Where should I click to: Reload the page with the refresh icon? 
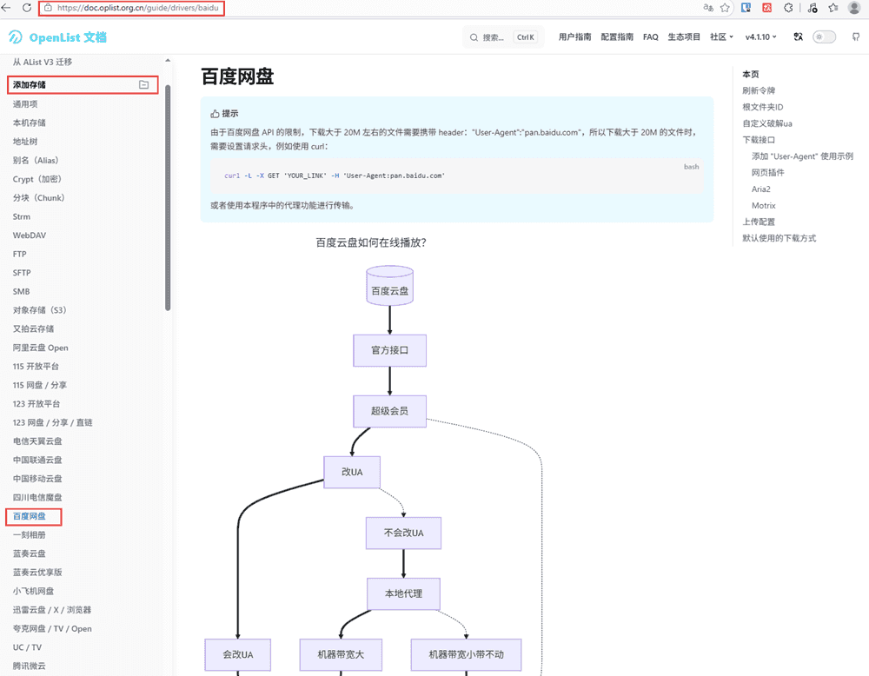26,8
